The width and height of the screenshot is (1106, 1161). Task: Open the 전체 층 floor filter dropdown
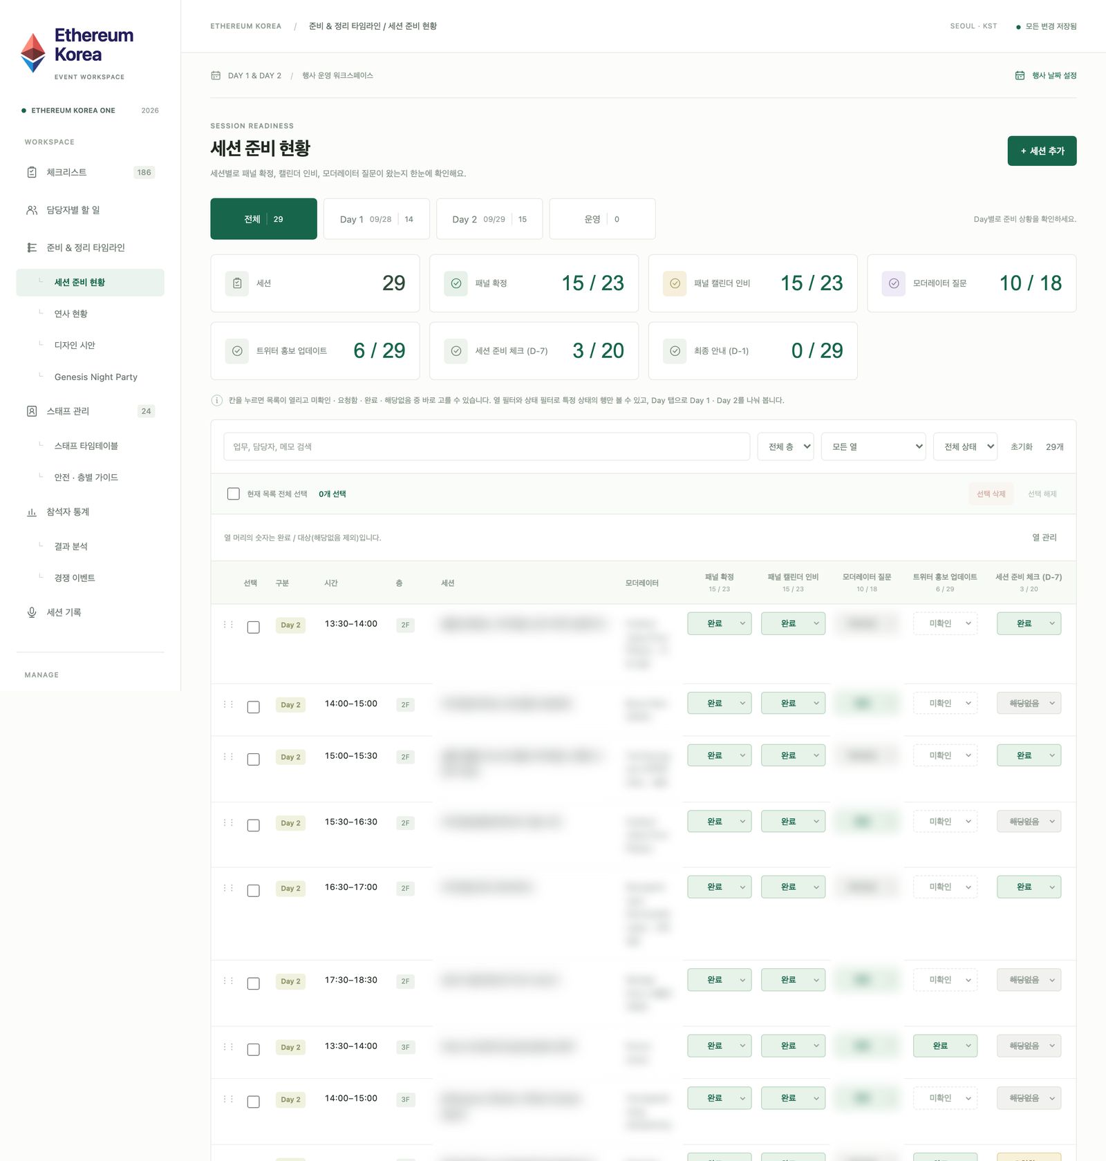[786, 446]
